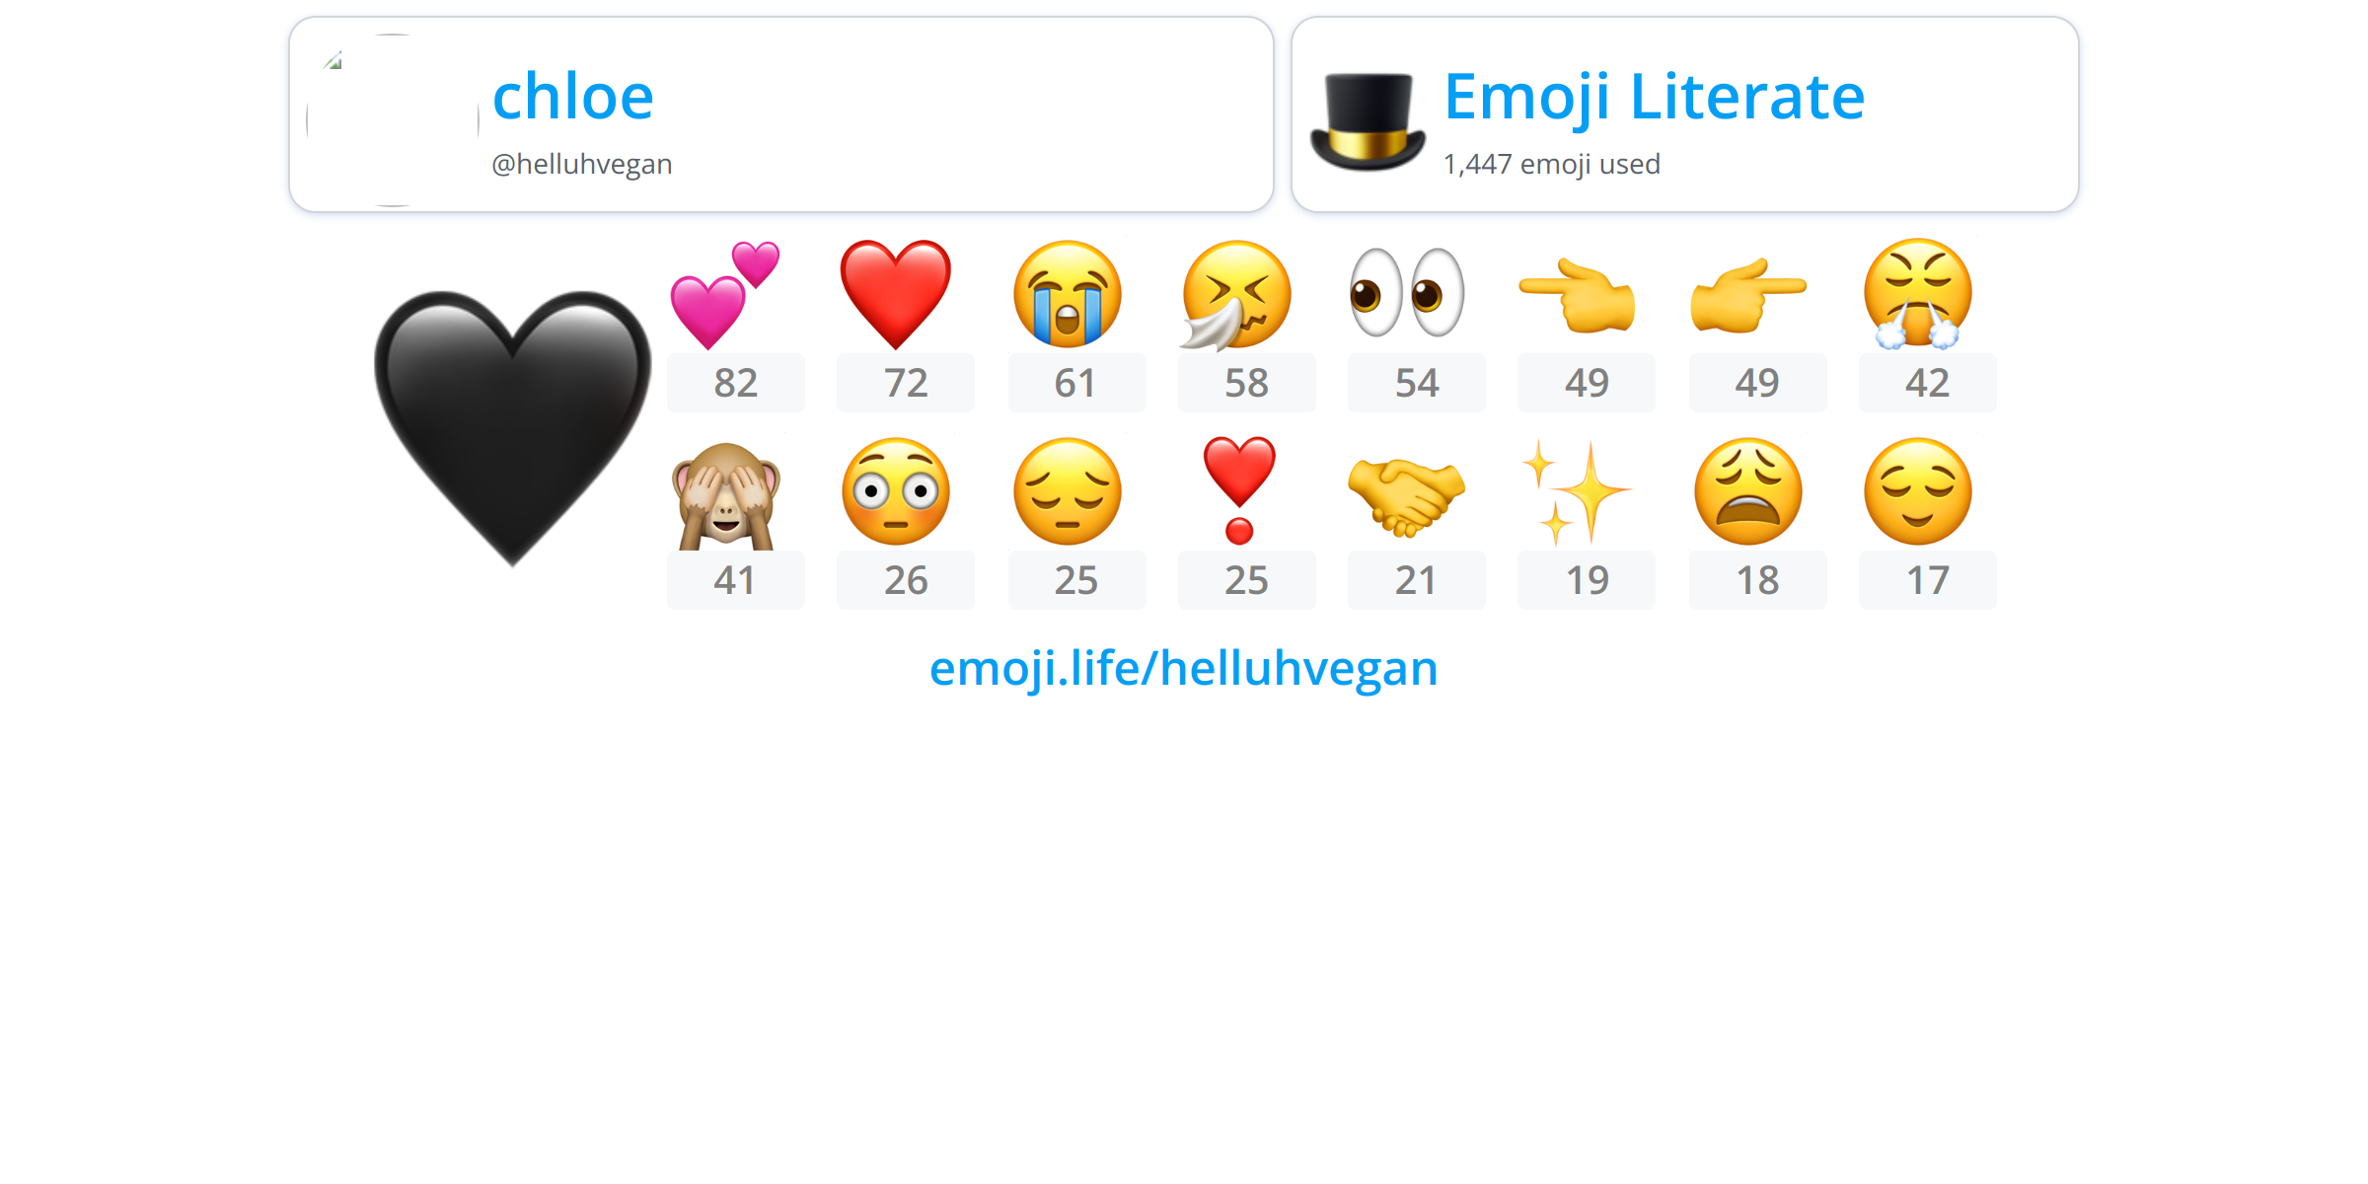This screenshot has width=2368, height=1184.
Task: Click the count 82 label
Action: point(736,383)
